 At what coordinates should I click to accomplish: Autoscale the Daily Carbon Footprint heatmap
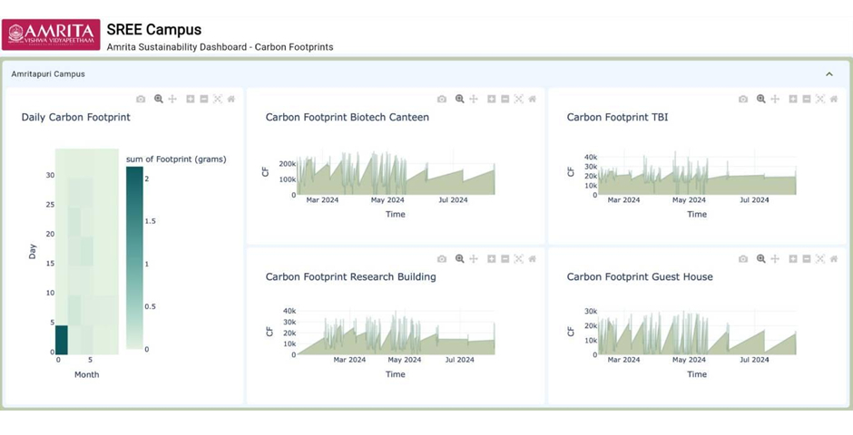(218, 99)
